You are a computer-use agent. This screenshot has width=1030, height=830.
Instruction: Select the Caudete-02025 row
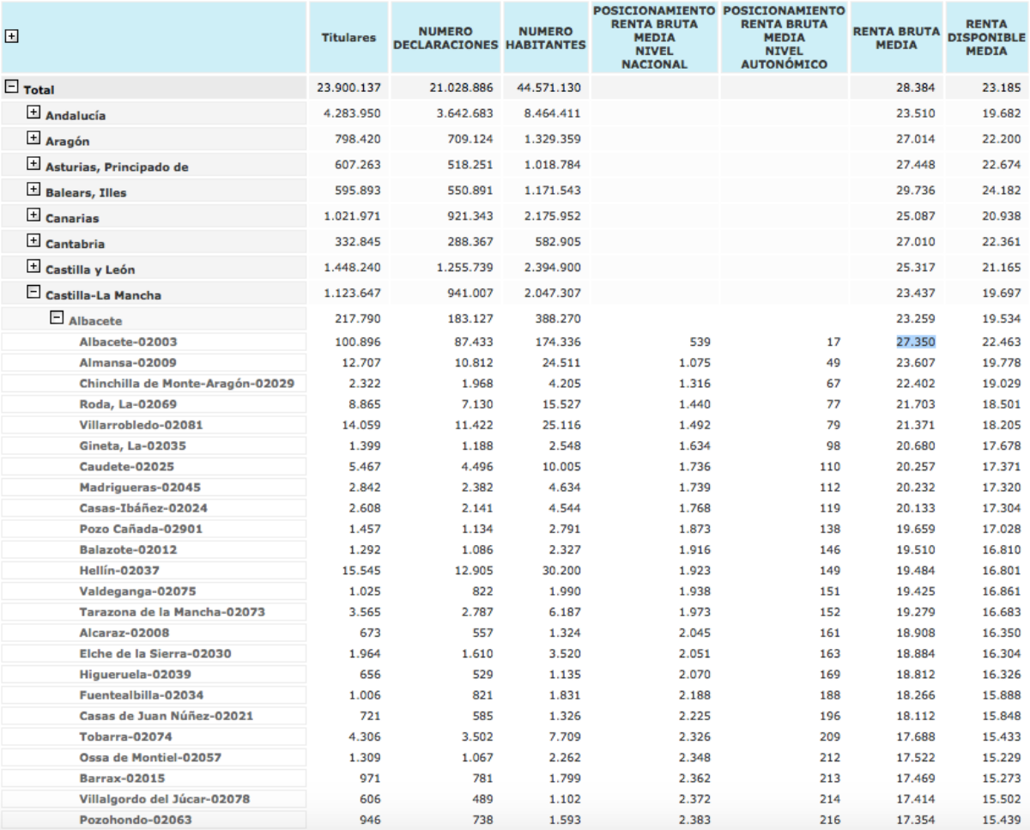point(154,466)
